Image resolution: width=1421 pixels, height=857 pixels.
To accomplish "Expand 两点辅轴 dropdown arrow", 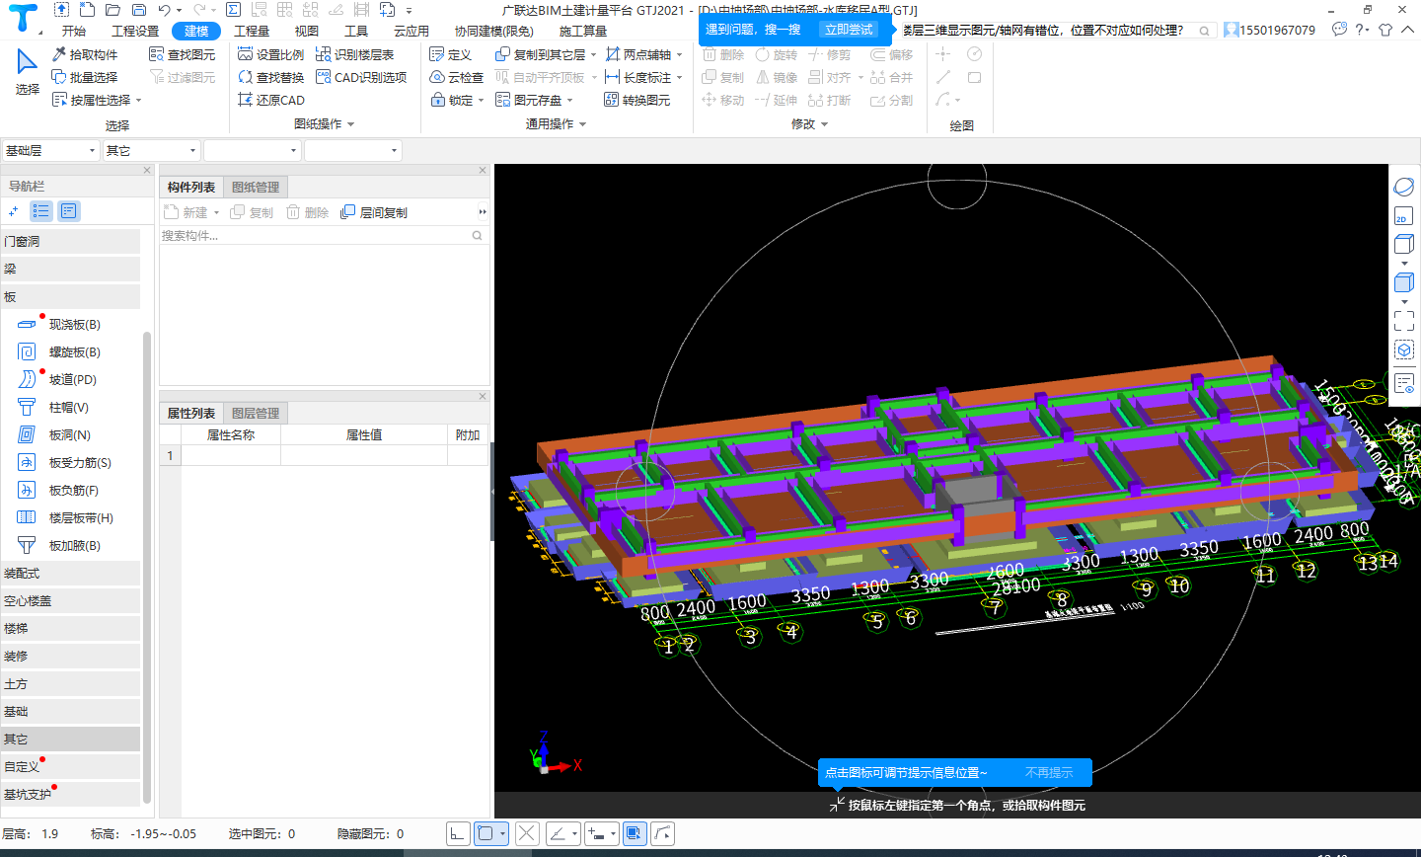I will click(x=679, y=55).
